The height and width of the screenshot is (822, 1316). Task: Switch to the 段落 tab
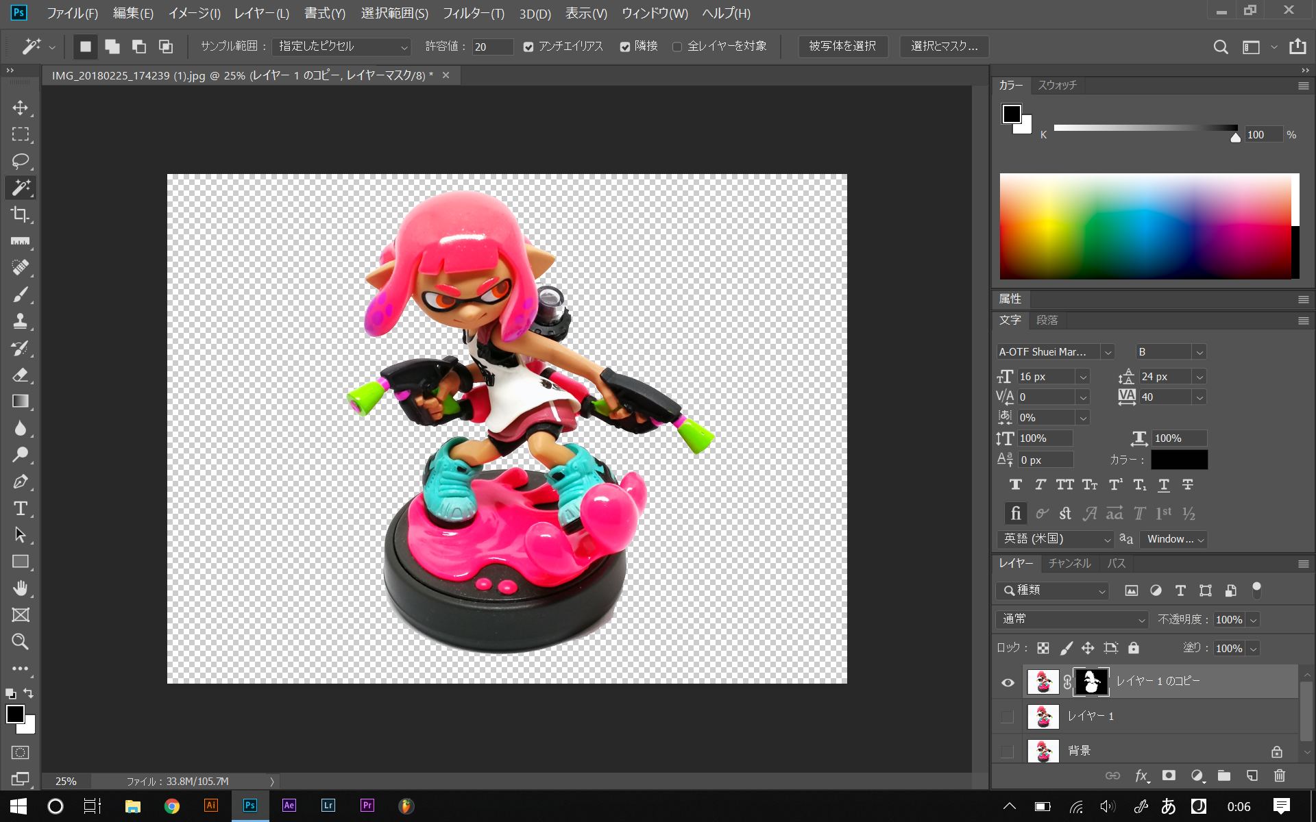(1047, 320)
